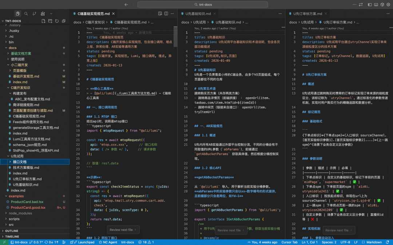Open the cube icon in the title bar
The height and width of the screenshot is (245, 393).
point(382,4)
